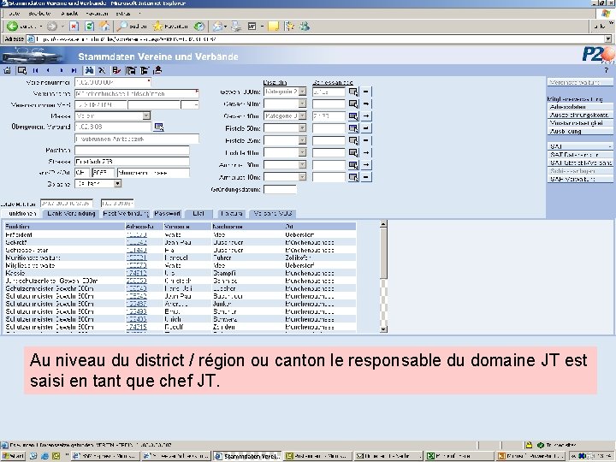Click Internet Explorer Back button

pyautogui.click(x=21, y=27)
